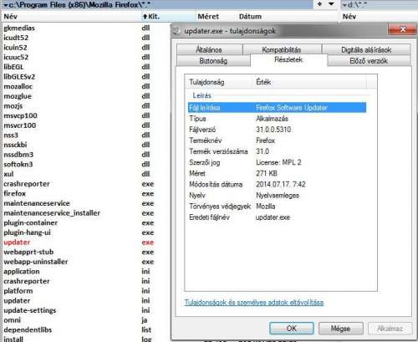Select webapp-uninstaller in file list
The height and width of the screenshot is (342, 418).
[x=36, y=262]
